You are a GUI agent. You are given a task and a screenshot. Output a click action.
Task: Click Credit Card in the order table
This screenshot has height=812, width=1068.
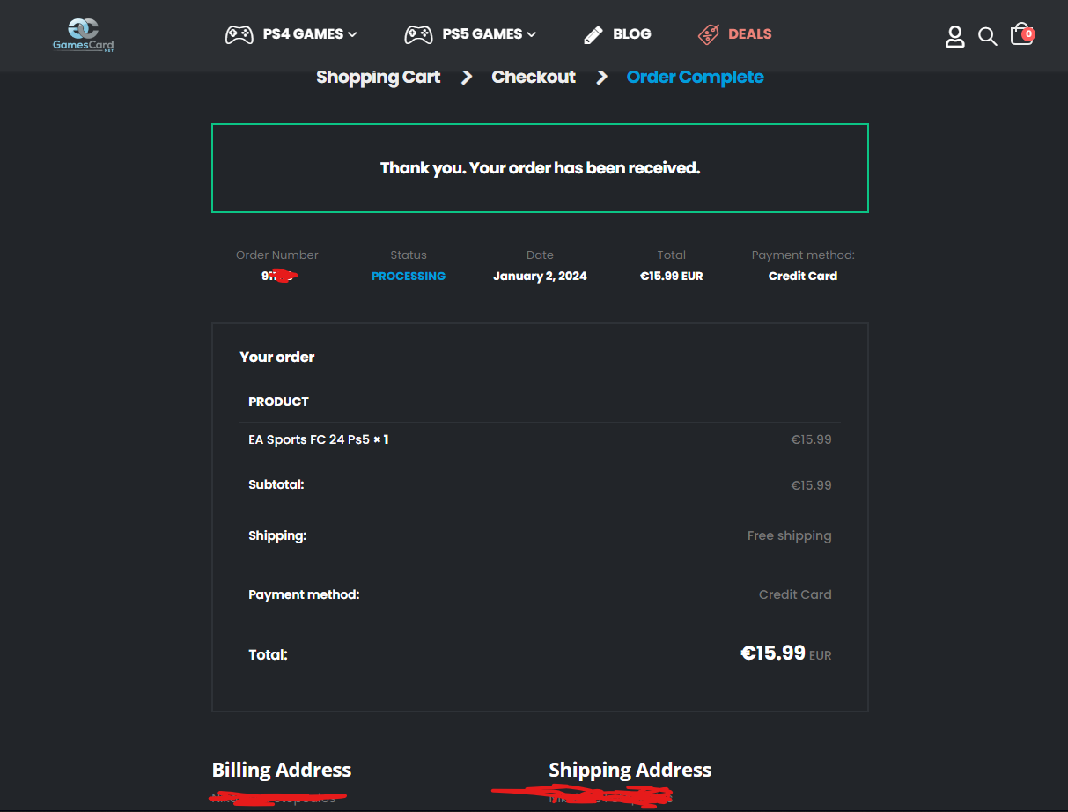click(795, 594)
